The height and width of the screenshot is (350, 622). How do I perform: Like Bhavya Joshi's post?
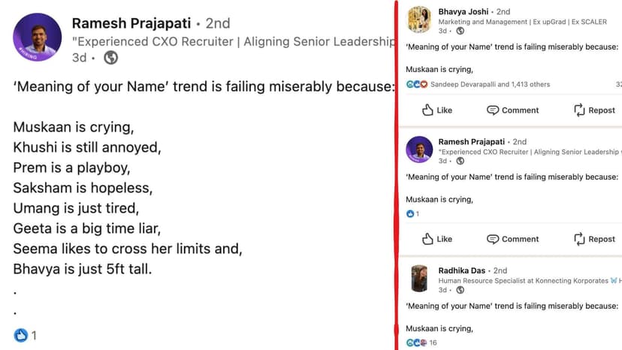click(x=436, y=110)
